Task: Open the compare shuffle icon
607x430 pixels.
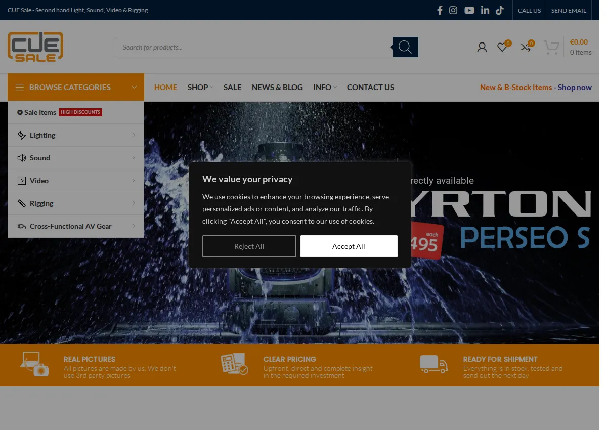Action: (526, 47)
